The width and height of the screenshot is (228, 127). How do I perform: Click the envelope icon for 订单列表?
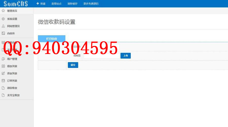pos(3,81)
